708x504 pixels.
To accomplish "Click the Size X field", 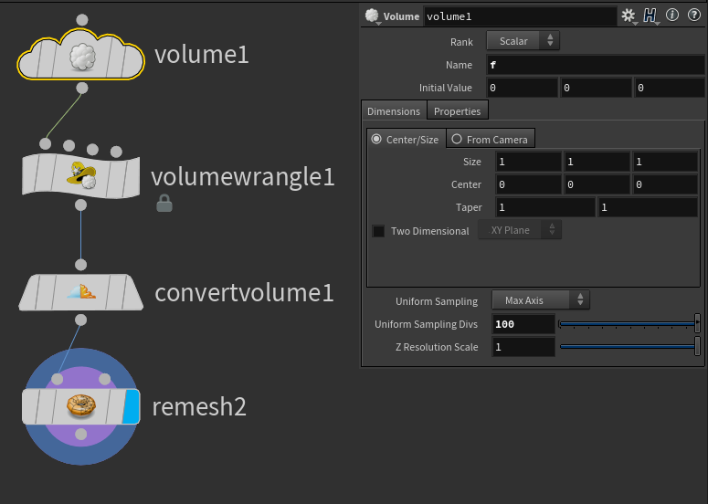I will coord(528,162).
